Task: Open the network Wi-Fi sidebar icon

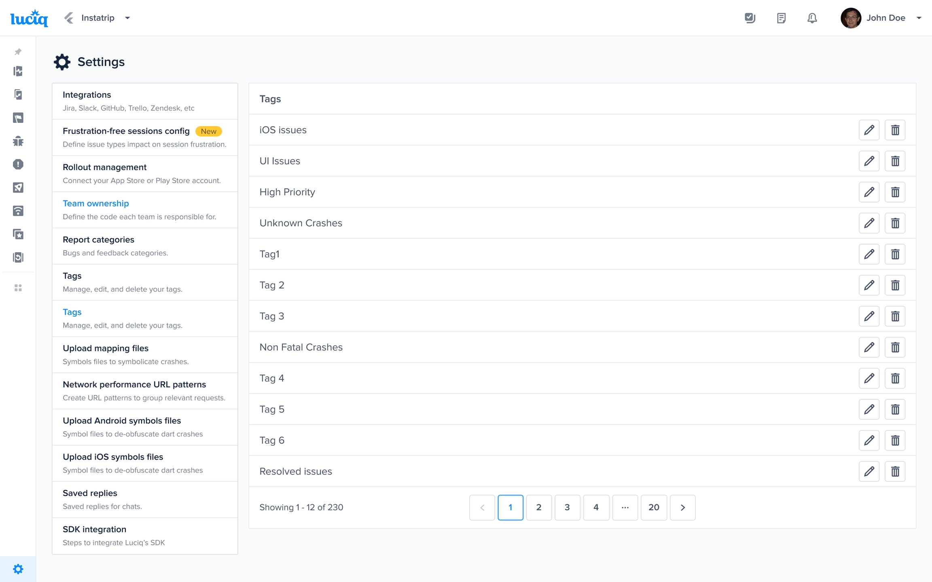Action: tap(18, 211)
